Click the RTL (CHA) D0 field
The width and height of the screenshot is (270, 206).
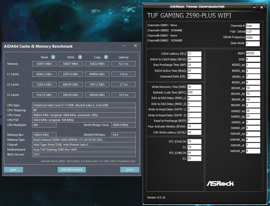(x=194, y=141)
